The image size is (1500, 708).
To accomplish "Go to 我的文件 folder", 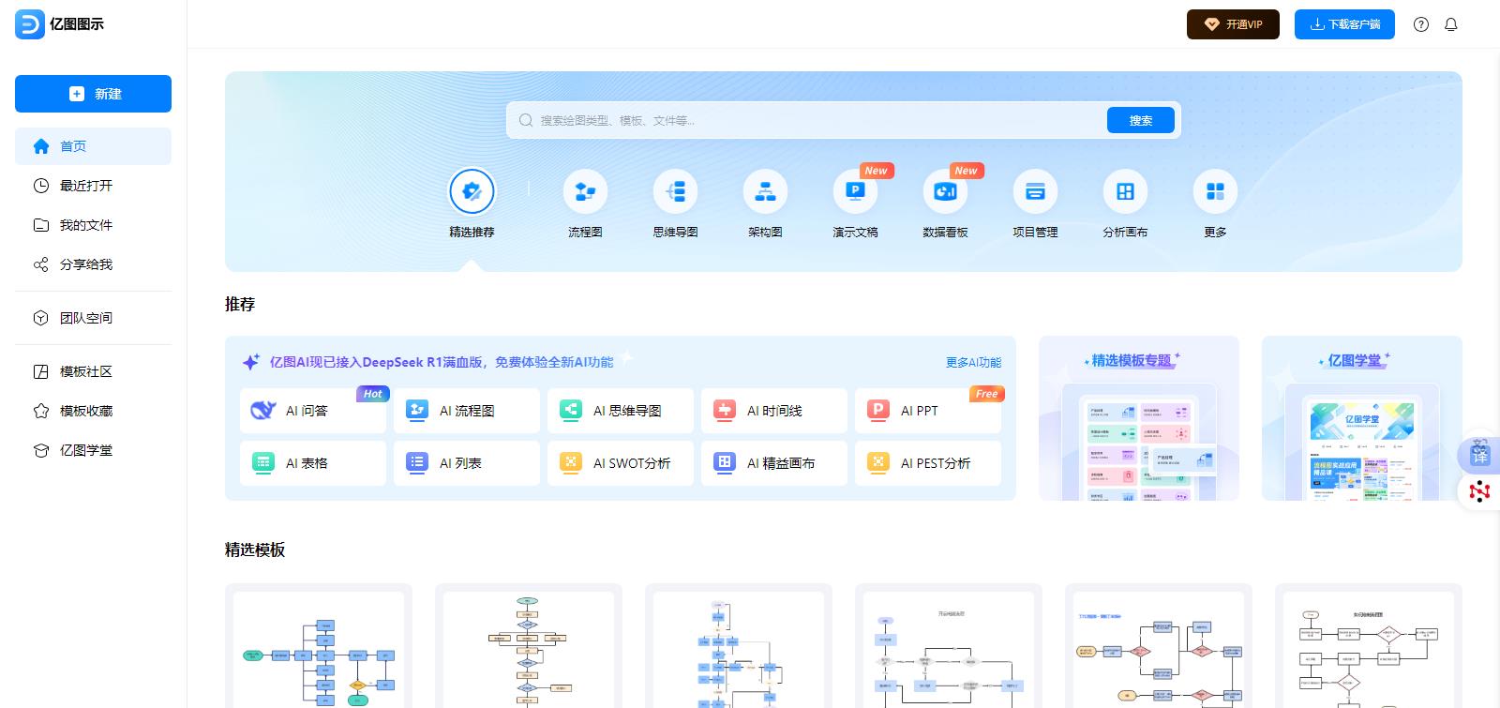I will [x=93, y=225].
